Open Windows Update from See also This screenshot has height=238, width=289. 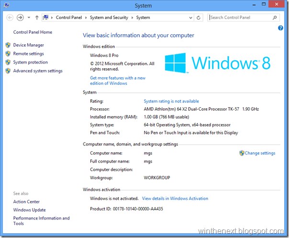[30, 210]
